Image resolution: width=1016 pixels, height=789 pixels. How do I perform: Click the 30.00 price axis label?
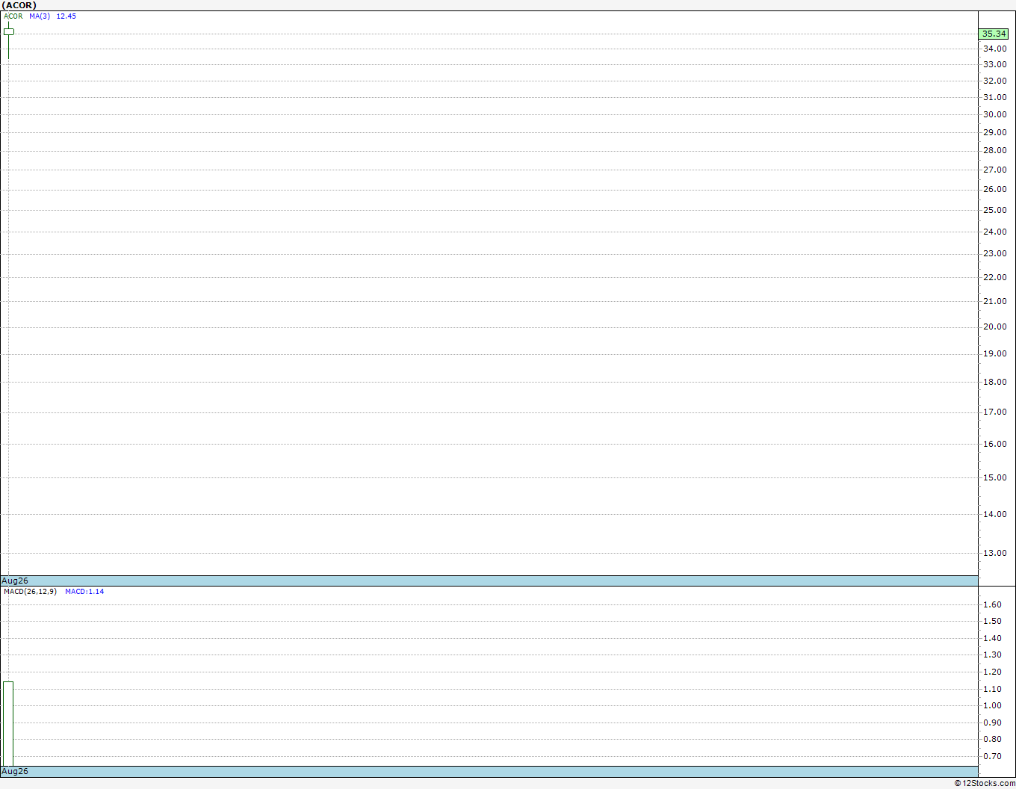coord(994,114)
